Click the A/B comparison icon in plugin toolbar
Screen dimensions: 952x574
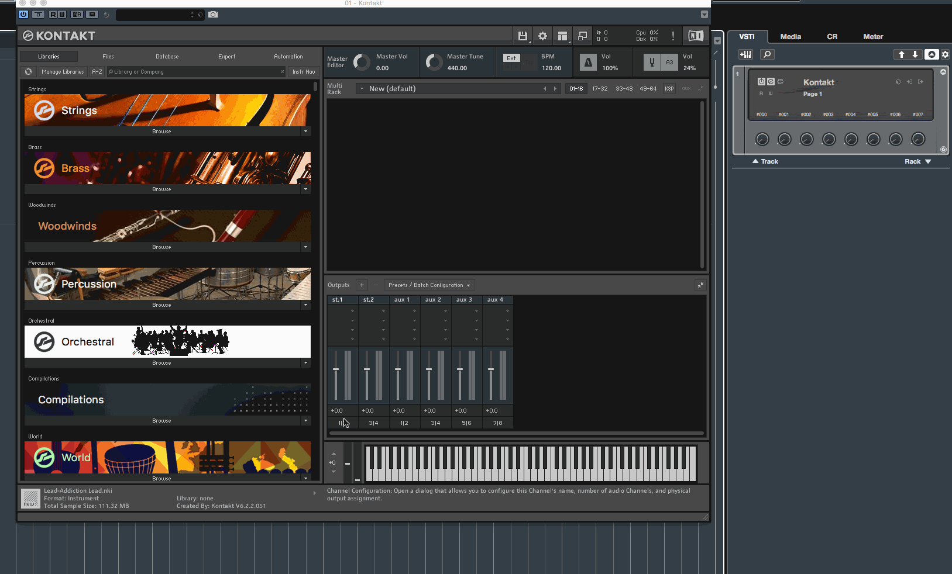pyautogui.click(x=77, y=15)
